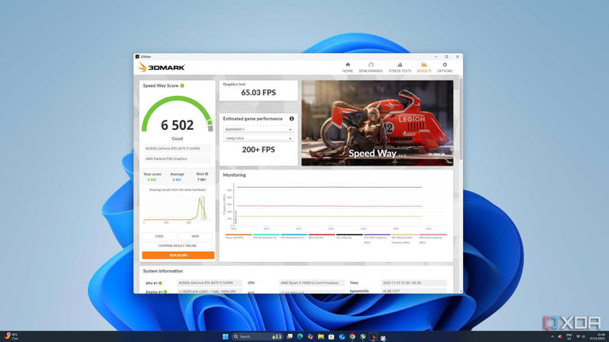Click the 3DMark window vertical scrollbar
The height and width of the screenshot is (342, 609).
tap(461, 118)
